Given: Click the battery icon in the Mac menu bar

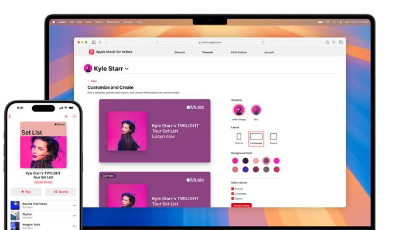Looking at the screenshot, I should 320,22.
